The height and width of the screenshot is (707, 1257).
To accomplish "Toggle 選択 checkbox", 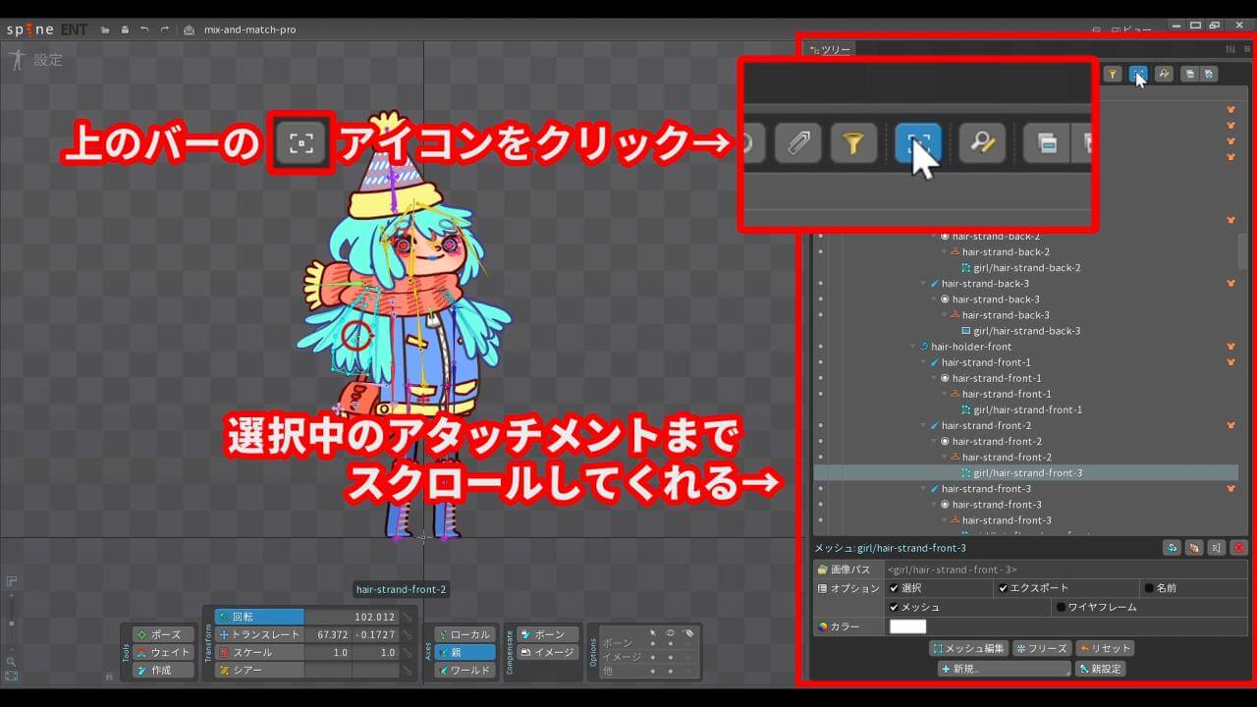I will point(894,588).
